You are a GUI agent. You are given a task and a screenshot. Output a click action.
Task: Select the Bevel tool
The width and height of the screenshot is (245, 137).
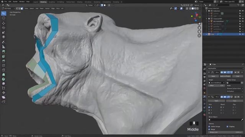[3, 61]
